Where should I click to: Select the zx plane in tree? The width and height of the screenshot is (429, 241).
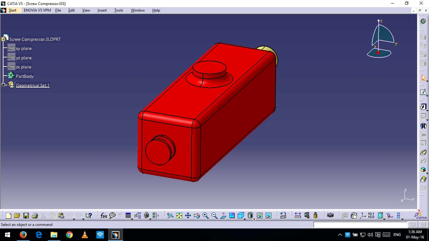[x=24, y=67]
